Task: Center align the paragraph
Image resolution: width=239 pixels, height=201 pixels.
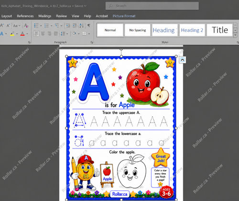Action: click(x=43, y=33)
